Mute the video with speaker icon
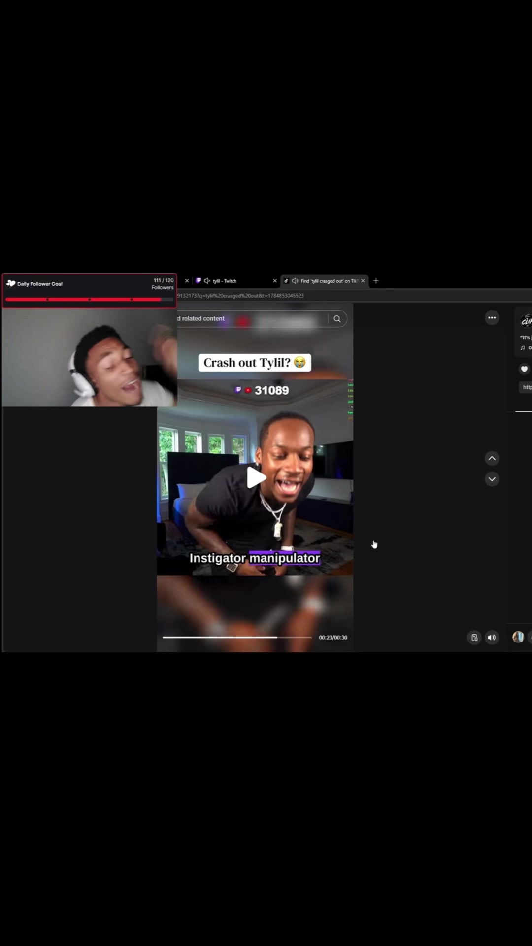 coord(492,637)
